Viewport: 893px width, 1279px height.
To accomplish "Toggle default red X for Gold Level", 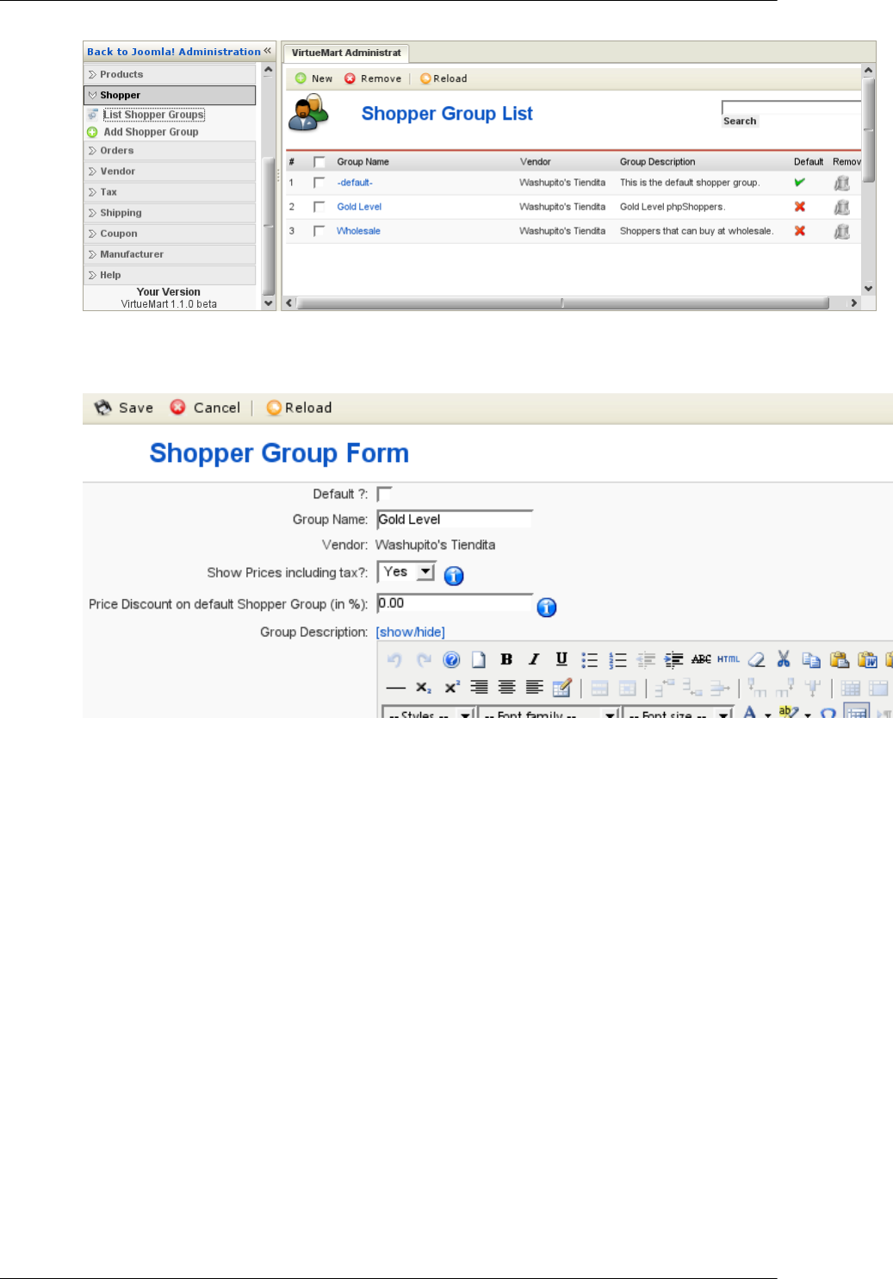I will pyautogui.click(x=800, y=206).
